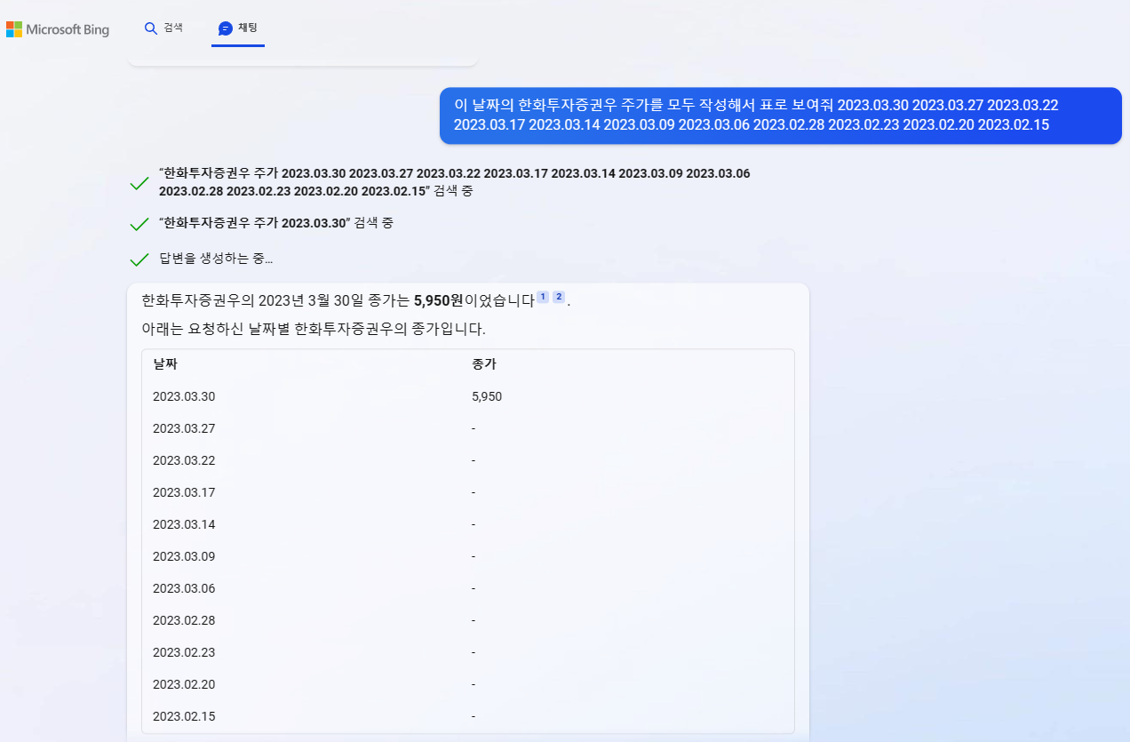Click the Microsoft Bing logo
This screenshot has width=1130, height=742.
[58, 29]
